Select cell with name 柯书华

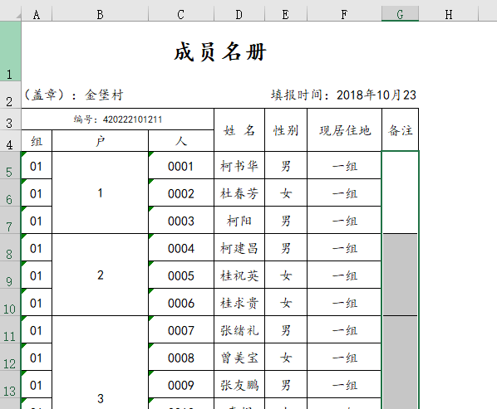tap(239, 166)
